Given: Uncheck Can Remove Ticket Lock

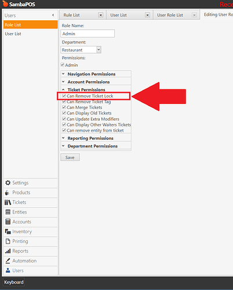Looking at the screenshot, I should (64, 96).
